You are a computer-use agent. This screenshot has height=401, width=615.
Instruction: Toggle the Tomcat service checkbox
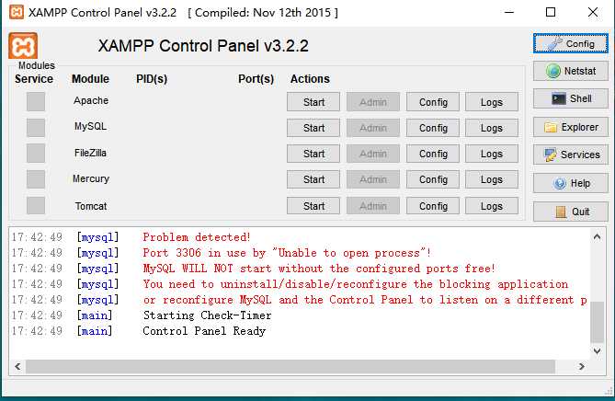pos(35,205)
